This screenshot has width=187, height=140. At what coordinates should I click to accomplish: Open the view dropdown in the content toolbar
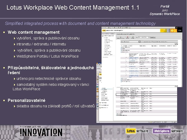[x=144, y=37]
